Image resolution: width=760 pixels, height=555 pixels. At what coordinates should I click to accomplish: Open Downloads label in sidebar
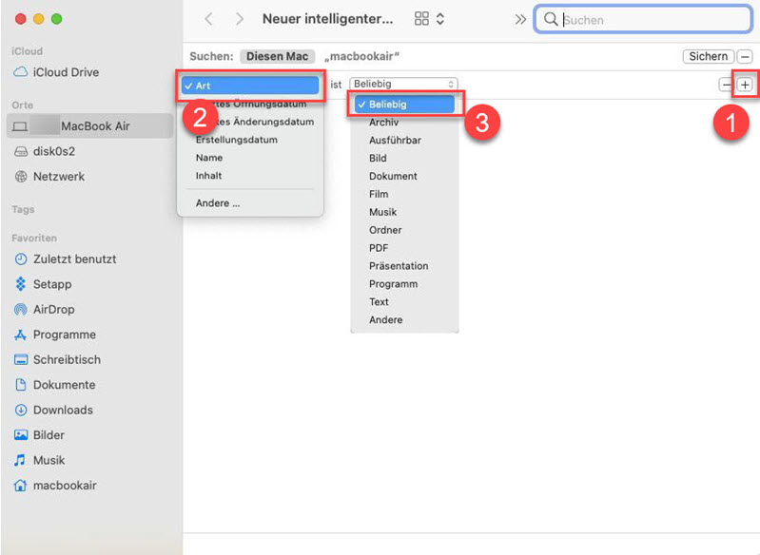pos(63,411)
